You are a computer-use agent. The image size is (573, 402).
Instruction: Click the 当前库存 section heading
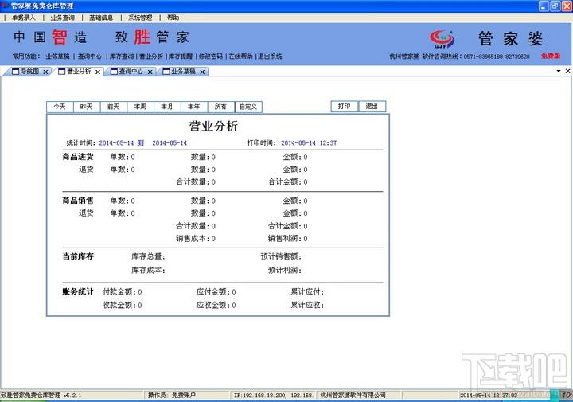tap(78, 256)
